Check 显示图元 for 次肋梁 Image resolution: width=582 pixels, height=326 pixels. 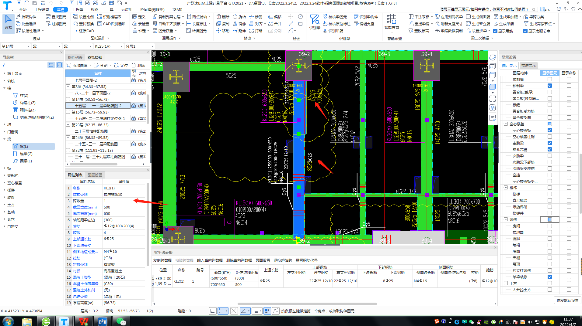[549, 156]
